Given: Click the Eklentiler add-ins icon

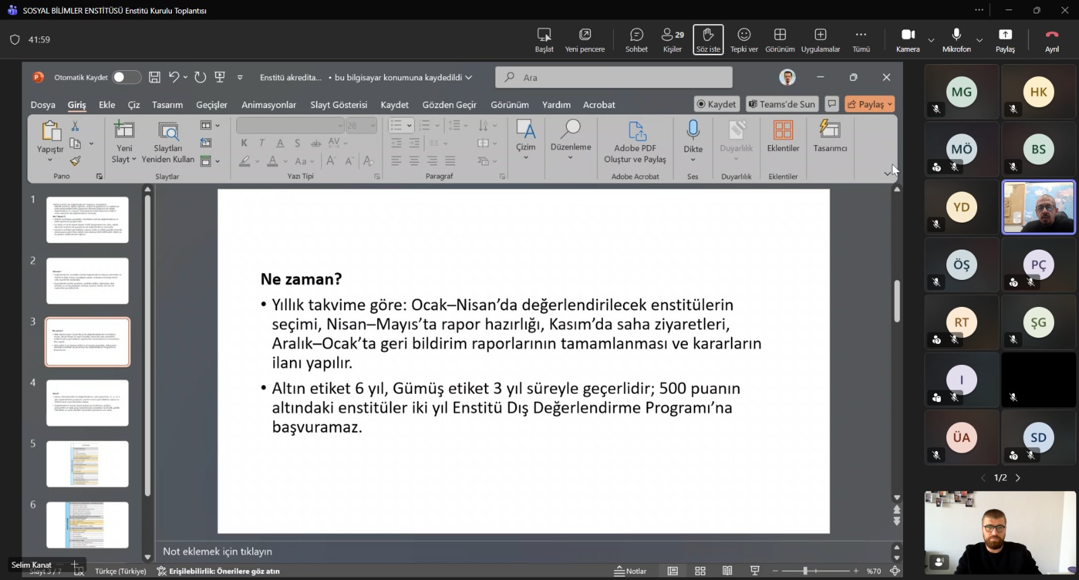Looking at the screenshot, I should click(783, 135).
